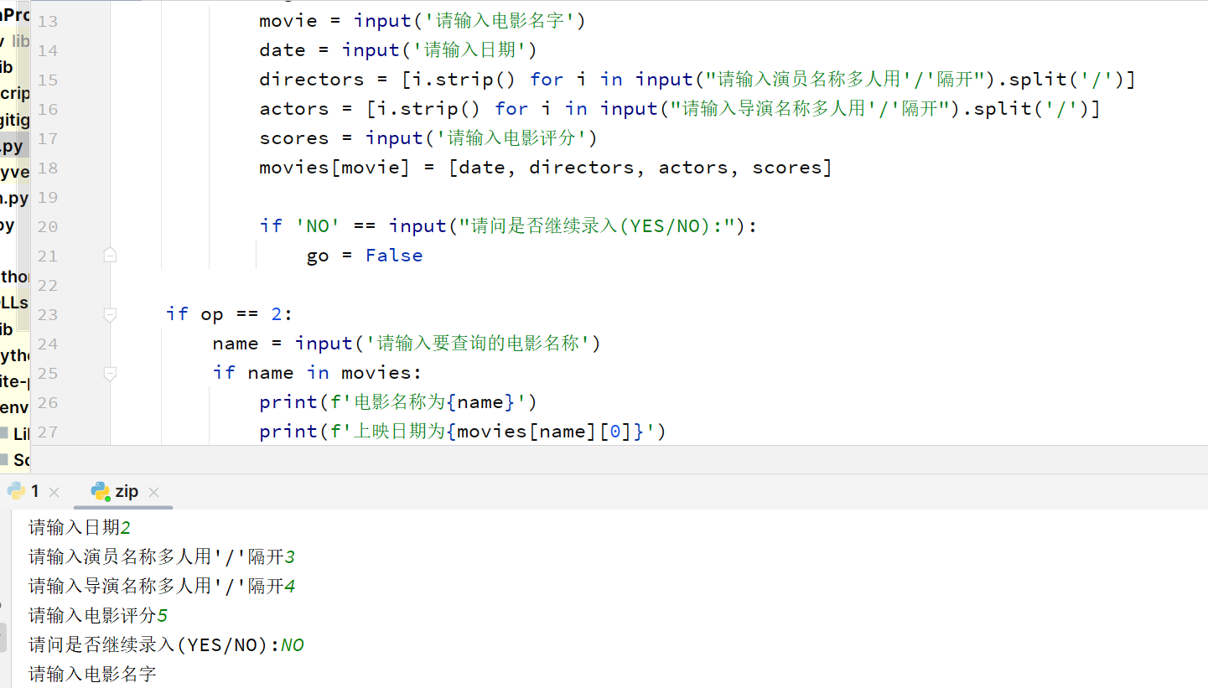
Task: Click line number 27 in the gutter
Action: pyautogui.click(x=48, y=432)
